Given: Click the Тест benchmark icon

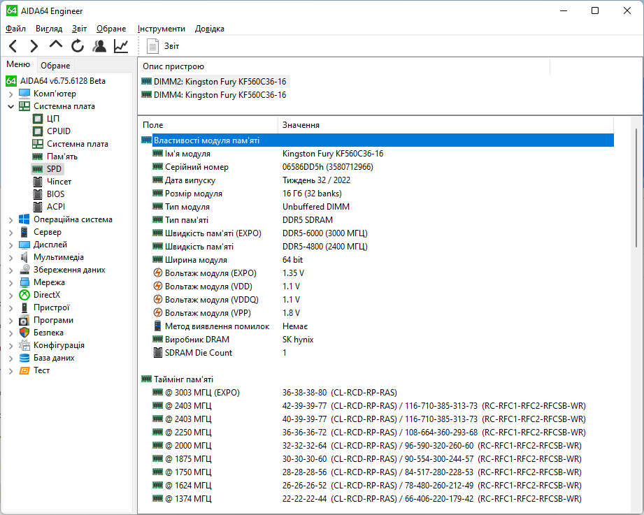Looking at the screenshot, I should tap(24, 371).
